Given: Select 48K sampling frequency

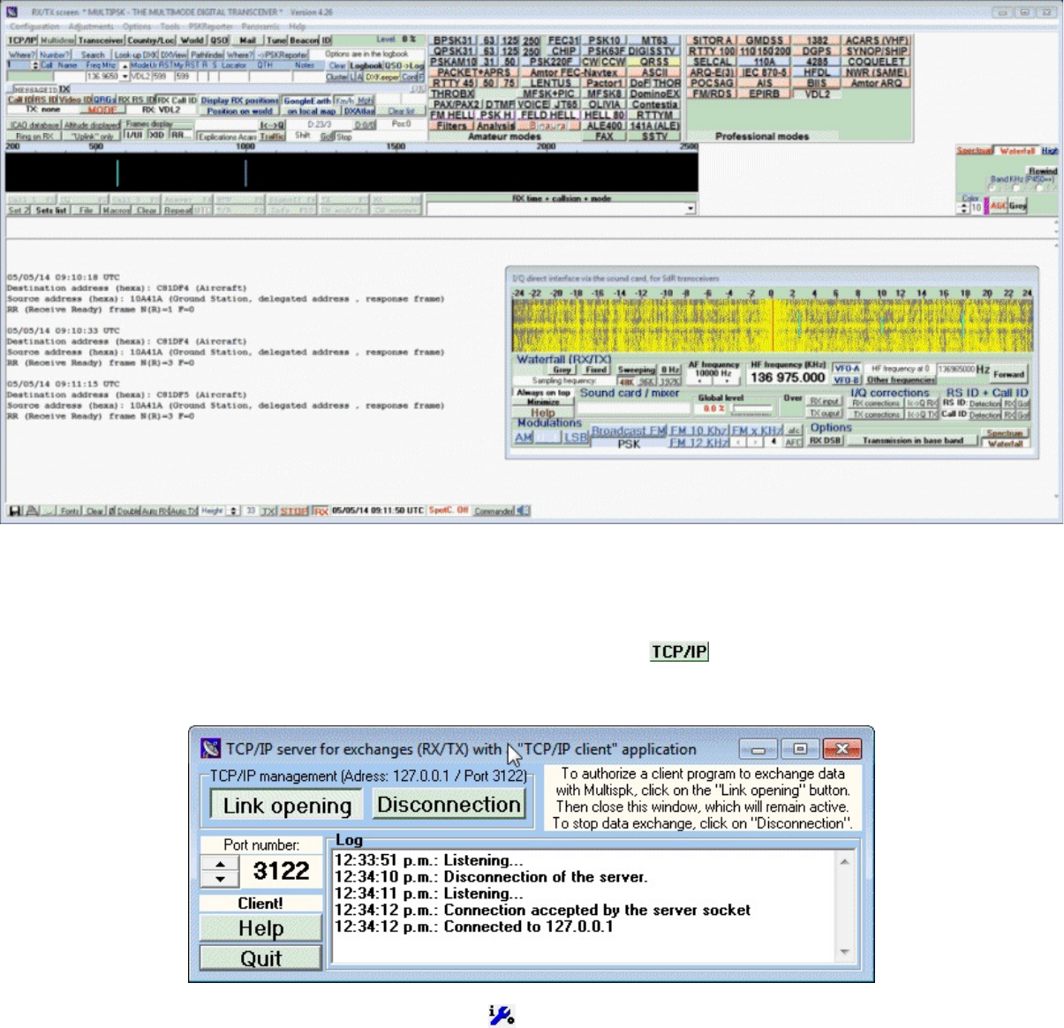Looking at the screenshot, I should point(625,381).
